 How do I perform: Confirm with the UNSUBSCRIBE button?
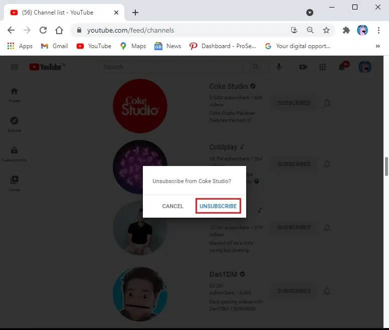coord(218,206)
